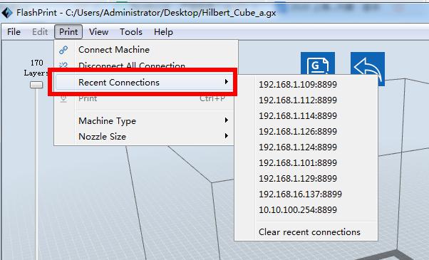429x260 pixels.
Task: Click the arrow beside Machine Type
Action: pyautogui.click(x=227, y=120)
